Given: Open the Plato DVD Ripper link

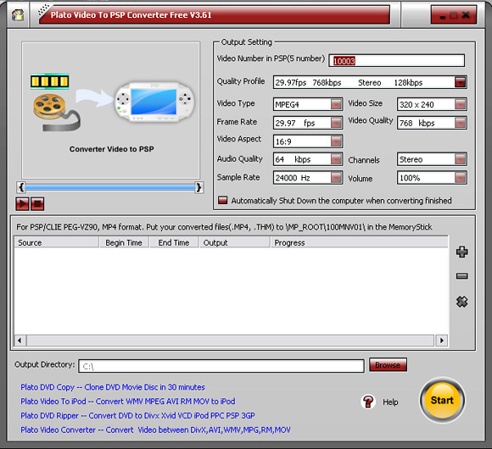Looking at the screenshot, I should 137,415.
